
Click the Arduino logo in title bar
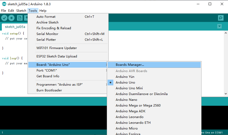4,4
